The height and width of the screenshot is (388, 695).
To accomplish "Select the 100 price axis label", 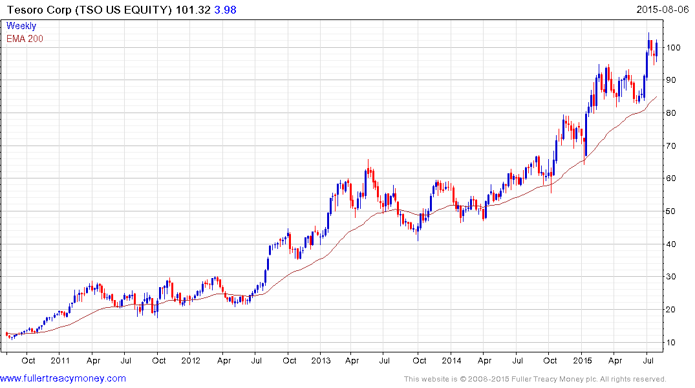I will coord(674,47).
